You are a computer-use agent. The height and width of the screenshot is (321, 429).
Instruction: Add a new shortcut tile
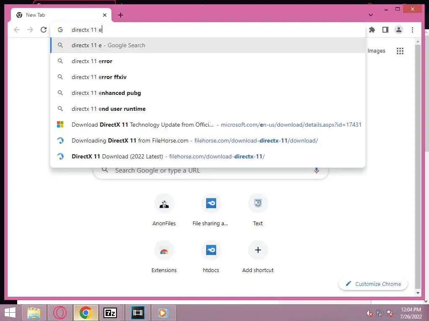pos(258,257)
